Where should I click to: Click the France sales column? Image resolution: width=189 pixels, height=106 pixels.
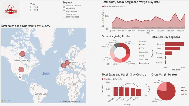pyautogui.click(x=127, y=92)
